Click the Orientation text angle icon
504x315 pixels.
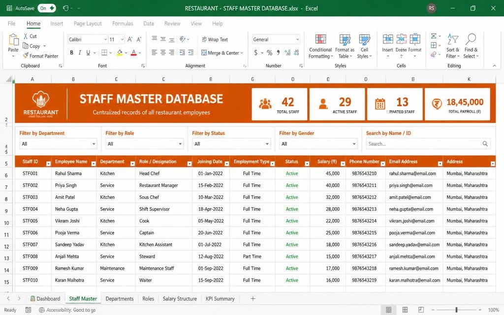pos(183,39)
